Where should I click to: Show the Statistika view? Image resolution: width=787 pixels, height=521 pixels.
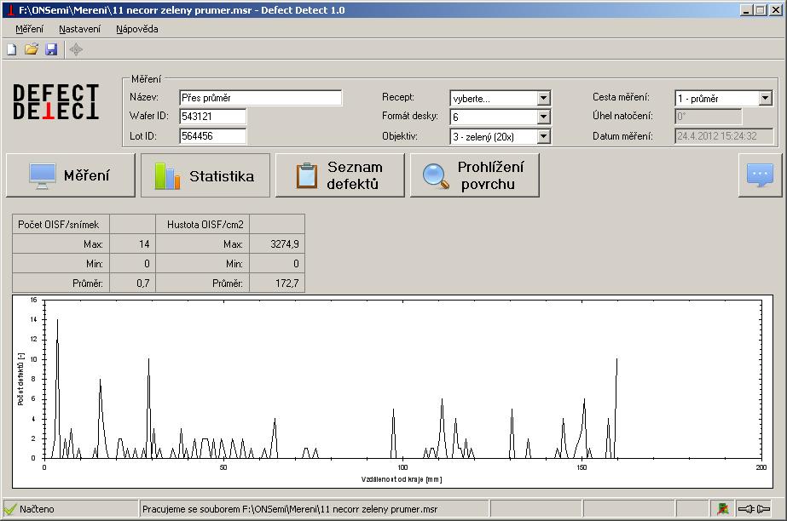pyautogui.click(x=205, y=175)
